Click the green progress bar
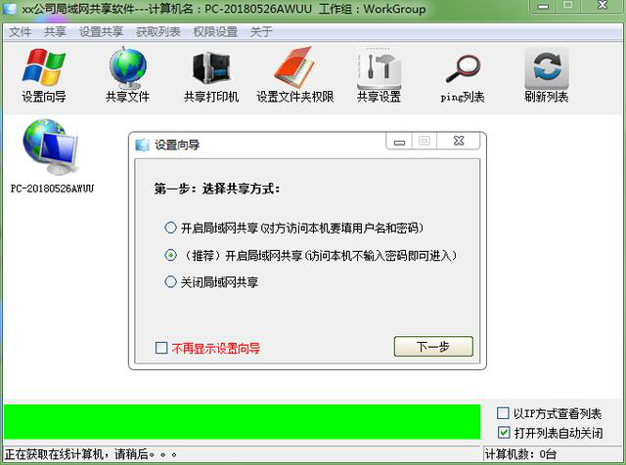Screen dimensions: 626x465 tap(242, 422)
